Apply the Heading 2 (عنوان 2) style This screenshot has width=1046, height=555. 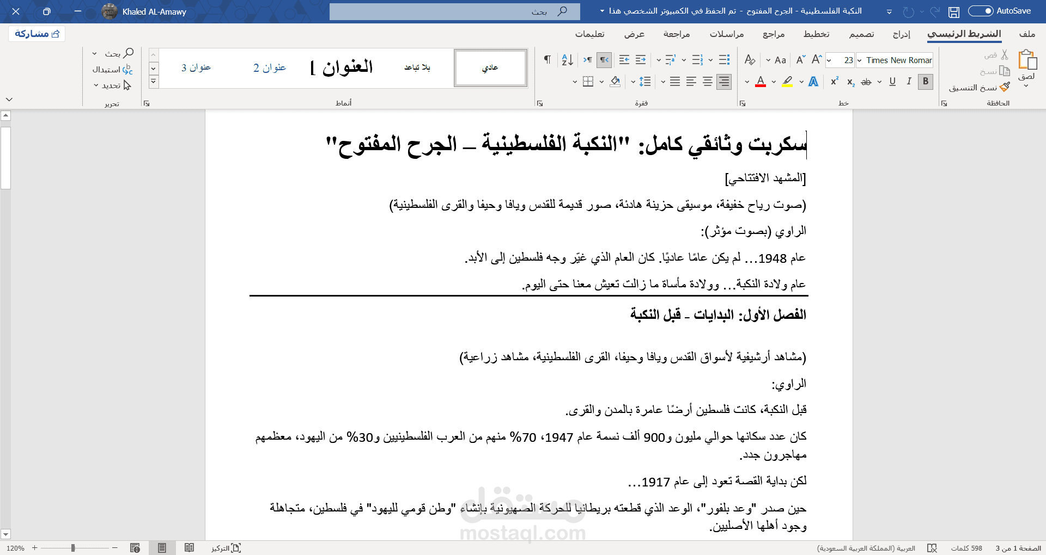coord(270,67)
